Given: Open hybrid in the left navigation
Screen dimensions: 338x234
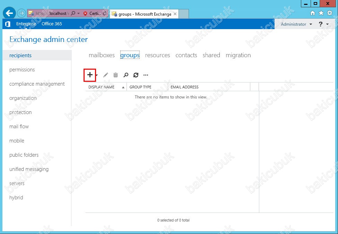Looking at the screenshot, I should (16, 198).
